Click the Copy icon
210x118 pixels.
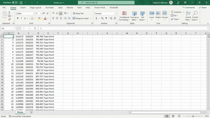(x=10, y=16)
